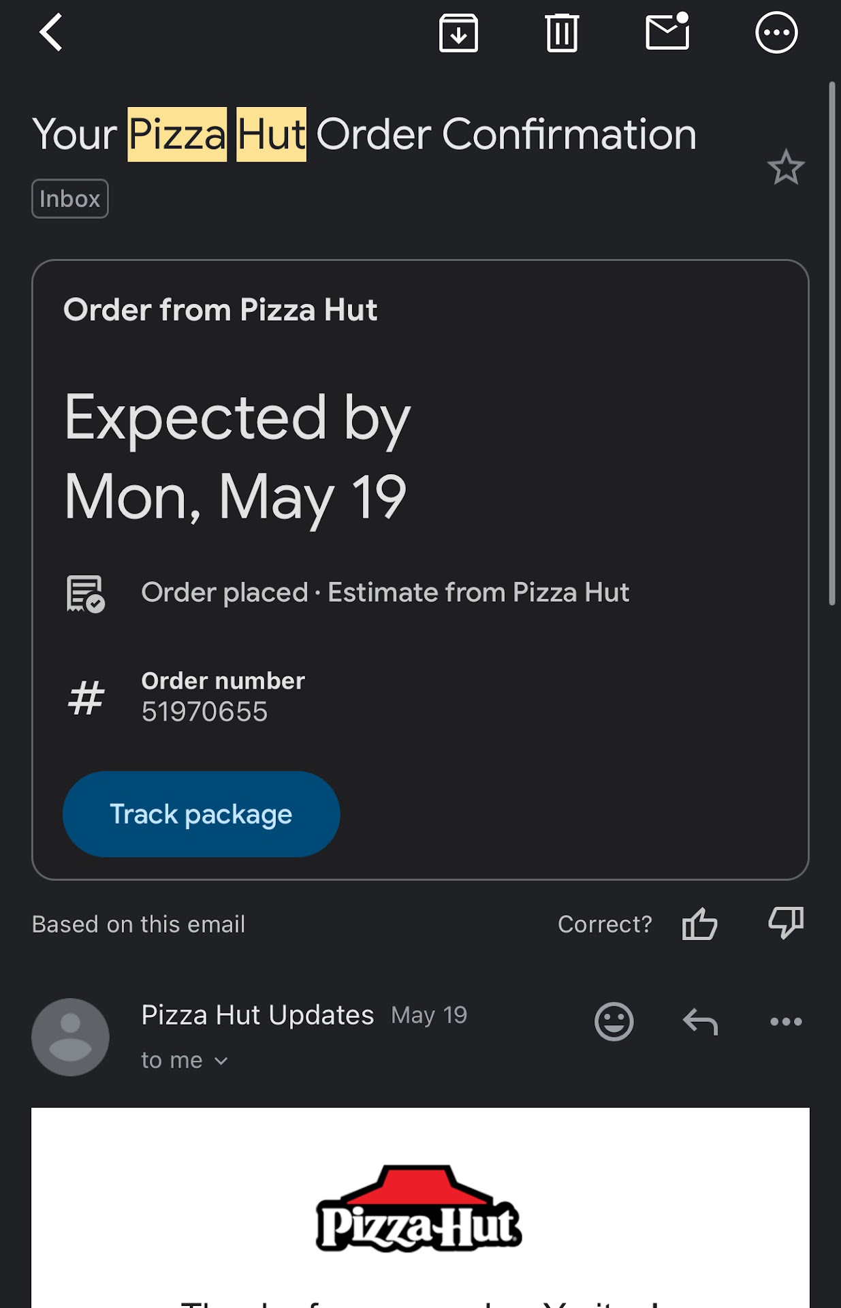Click the Pizza Hut Updates sender name
Viewport: 841px width, 1308px height.
pyautogui.click(x=257, y=1015)
